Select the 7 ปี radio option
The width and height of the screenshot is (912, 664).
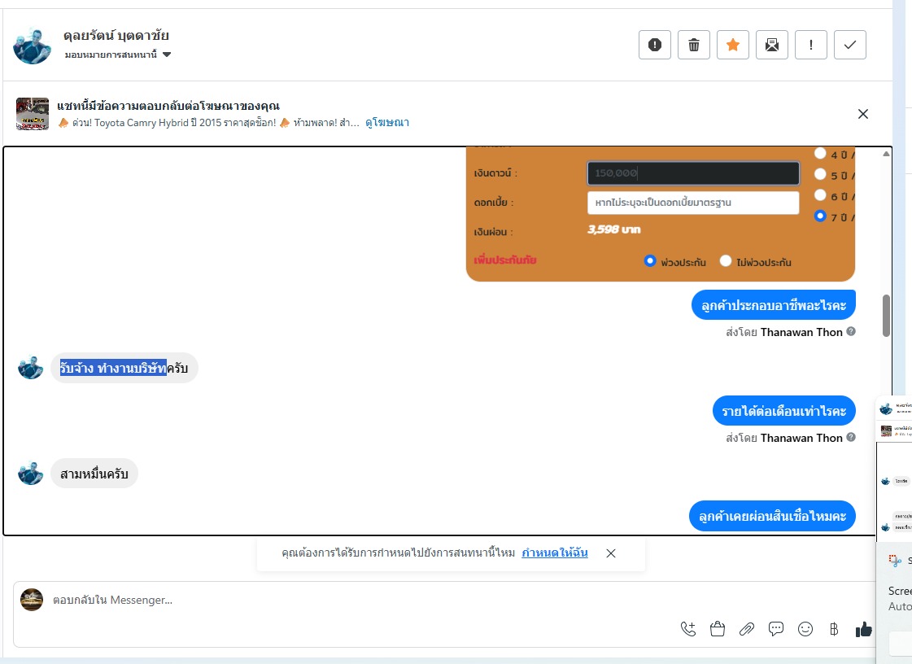tap(820, 216)
